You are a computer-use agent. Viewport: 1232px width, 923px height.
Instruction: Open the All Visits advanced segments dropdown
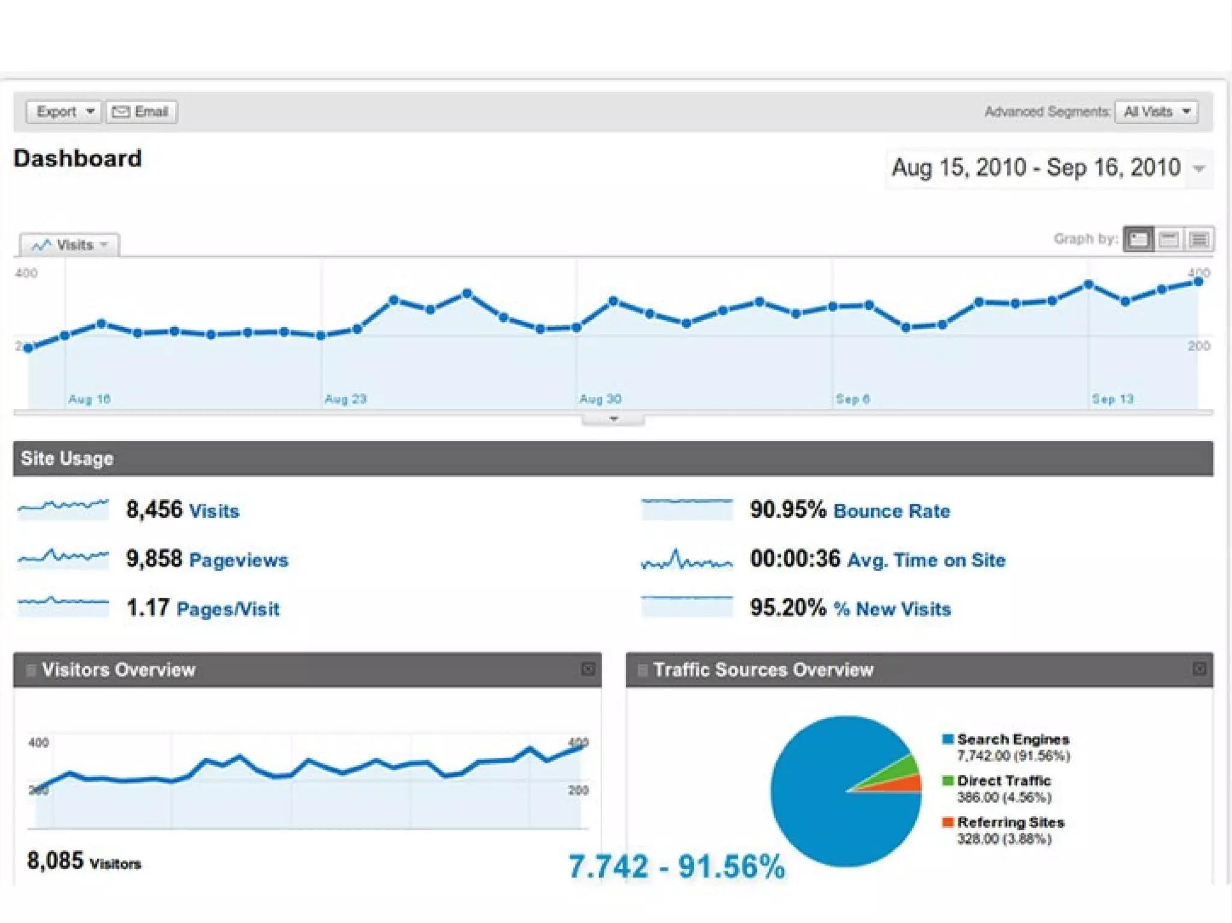1156,112
